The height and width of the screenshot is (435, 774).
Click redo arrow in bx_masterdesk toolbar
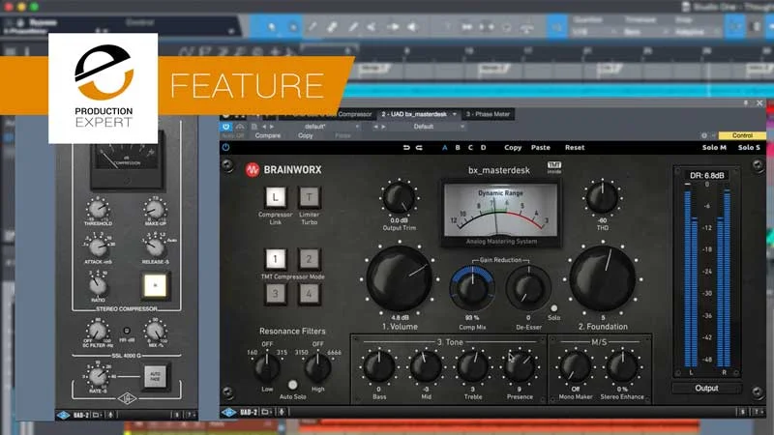click(419, 148)
